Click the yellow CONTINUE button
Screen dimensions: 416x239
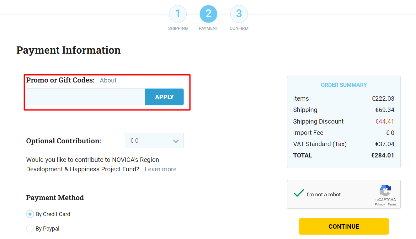344,226
